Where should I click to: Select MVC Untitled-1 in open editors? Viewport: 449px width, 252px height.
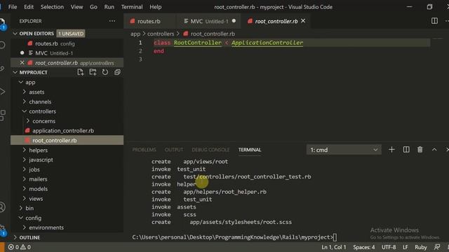[68, 53]
